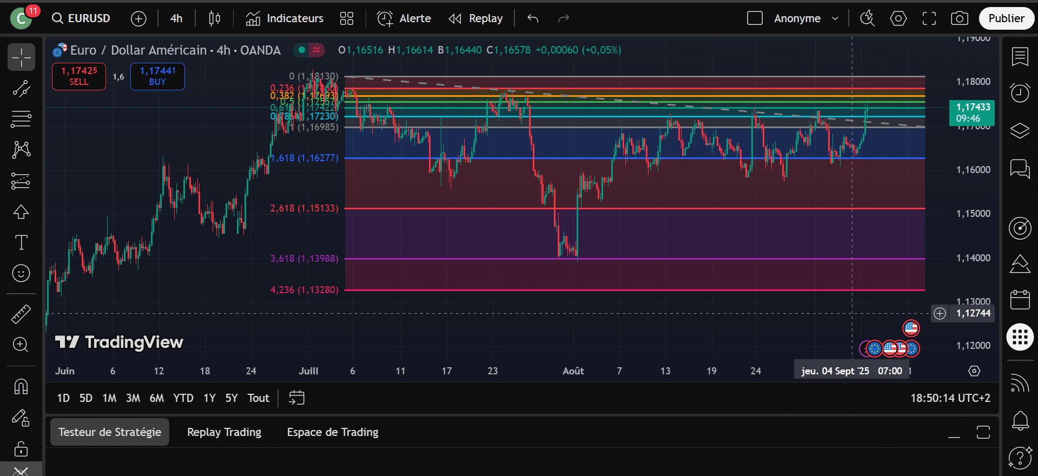Open the candle chart type selector
The height and width of the screenshot is (476, 1038).
[x=214, y=18]
